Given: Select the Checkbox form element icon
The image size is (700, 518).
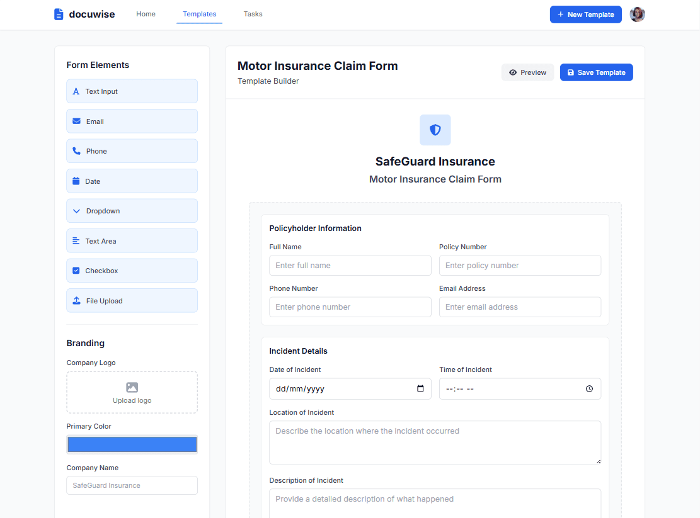Looking at the screenshot, I should pyautogui.click(x=76, y=271).
